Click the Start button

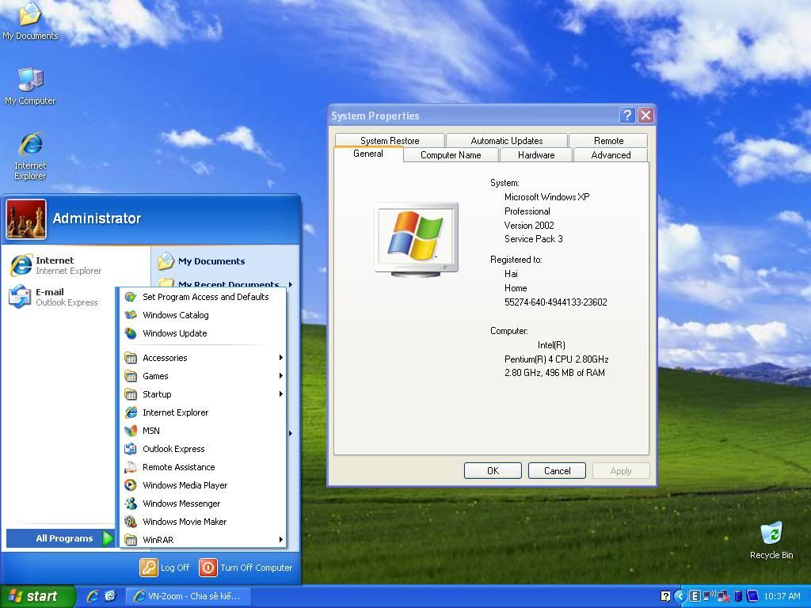37,596
